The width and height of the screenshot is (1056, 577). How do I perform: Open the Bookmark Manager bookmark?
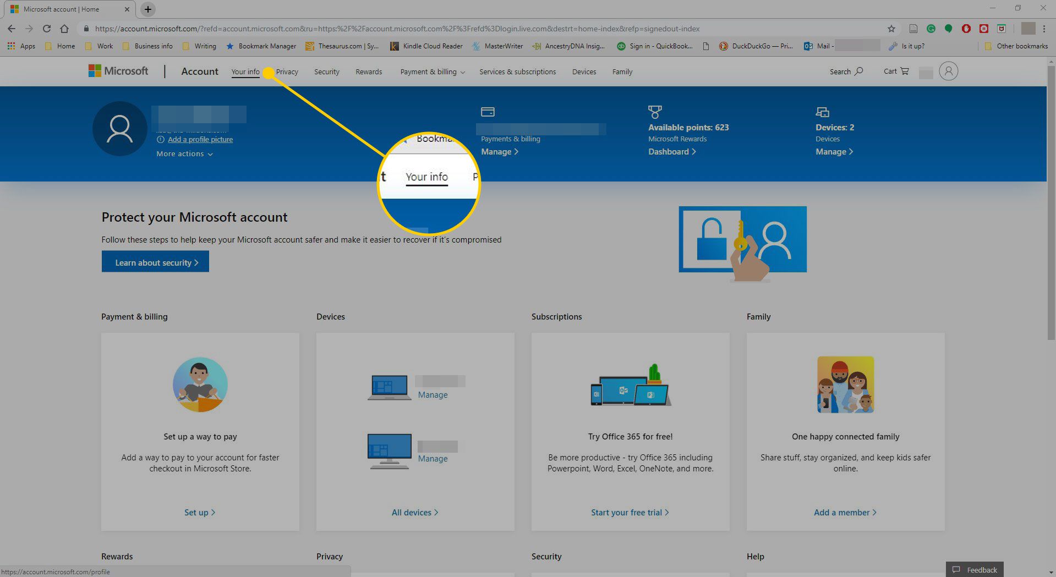261,46
